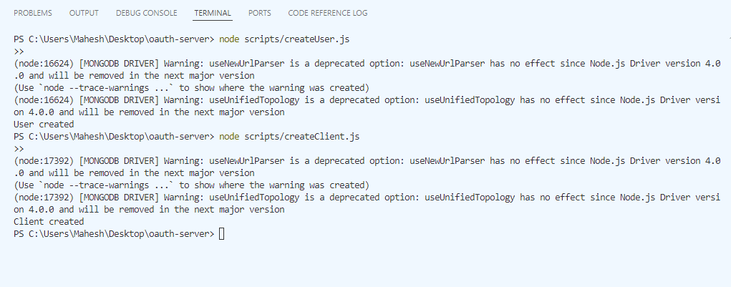Click the active TERMINAL tab
This screenshot has width=731, height=287.
click(x=213, y=14)
